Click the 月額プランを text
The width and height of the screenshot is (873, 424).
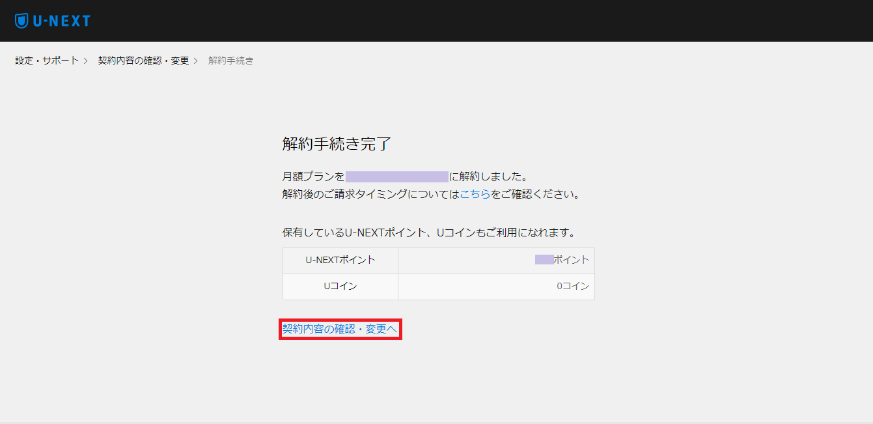[313, 177]
